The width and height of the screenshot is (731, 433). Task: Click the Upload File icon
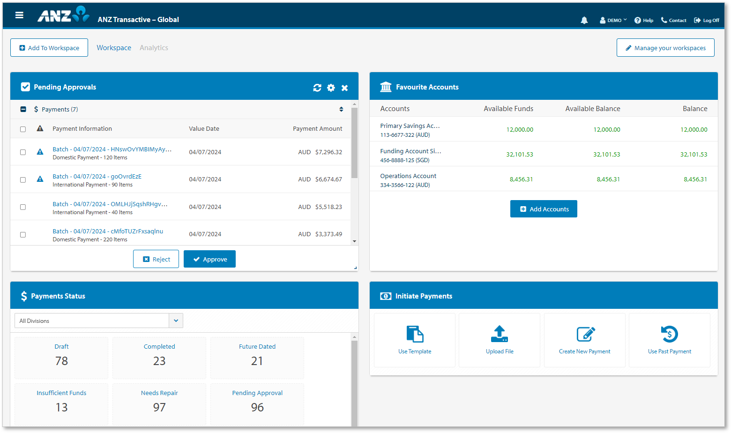(500, 334)
